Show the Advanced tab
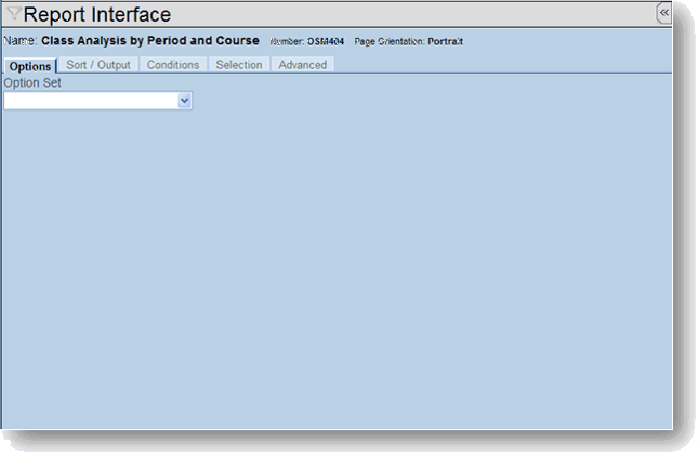 [303, 65]
